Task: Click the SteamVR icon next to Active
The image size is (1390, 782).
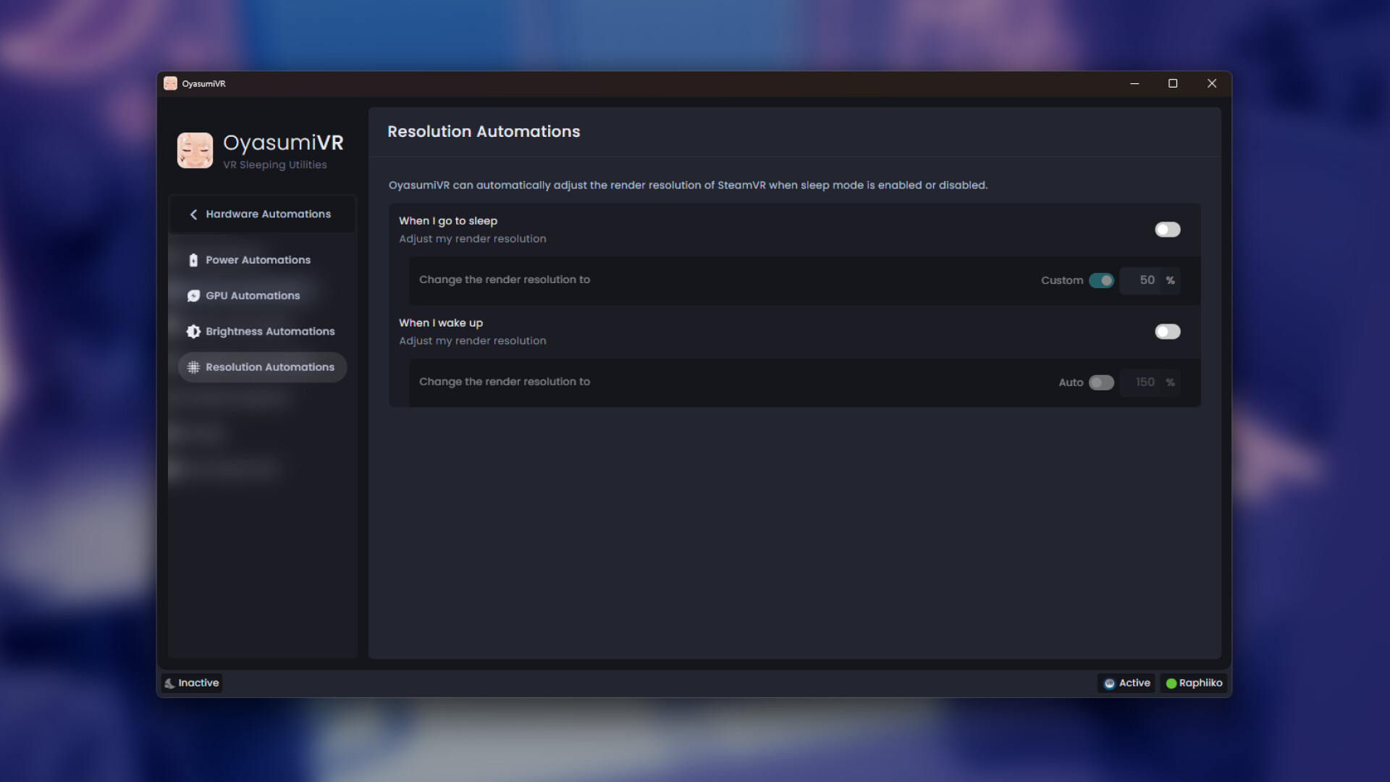Action: [1108, 683]
